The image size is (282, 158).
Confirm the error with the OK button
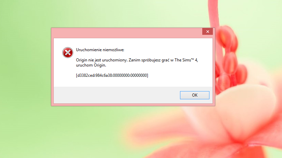195,95
